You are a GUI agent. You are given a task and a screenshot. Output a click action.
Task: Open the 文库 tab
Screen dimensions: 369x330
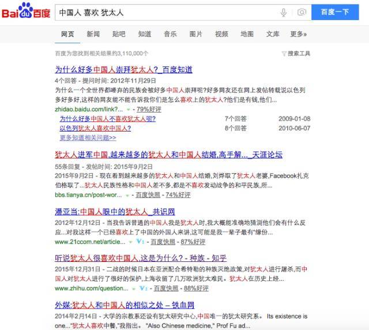click(x=273, y=34)
